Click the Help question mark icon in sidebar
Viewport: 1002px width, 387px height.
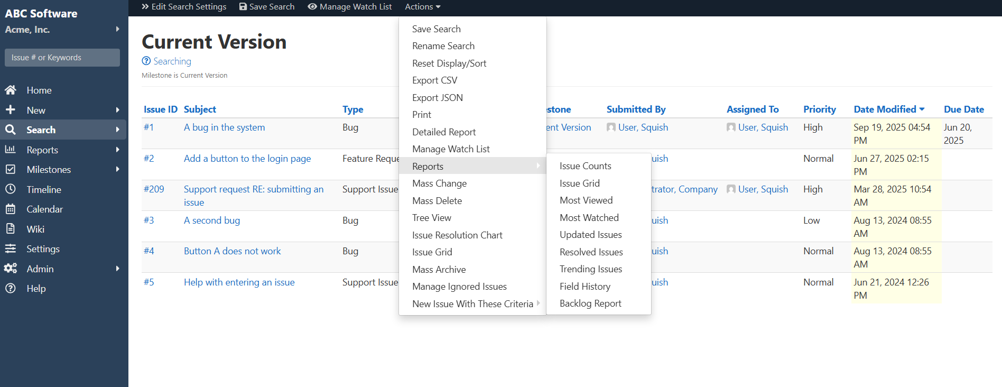10,288
